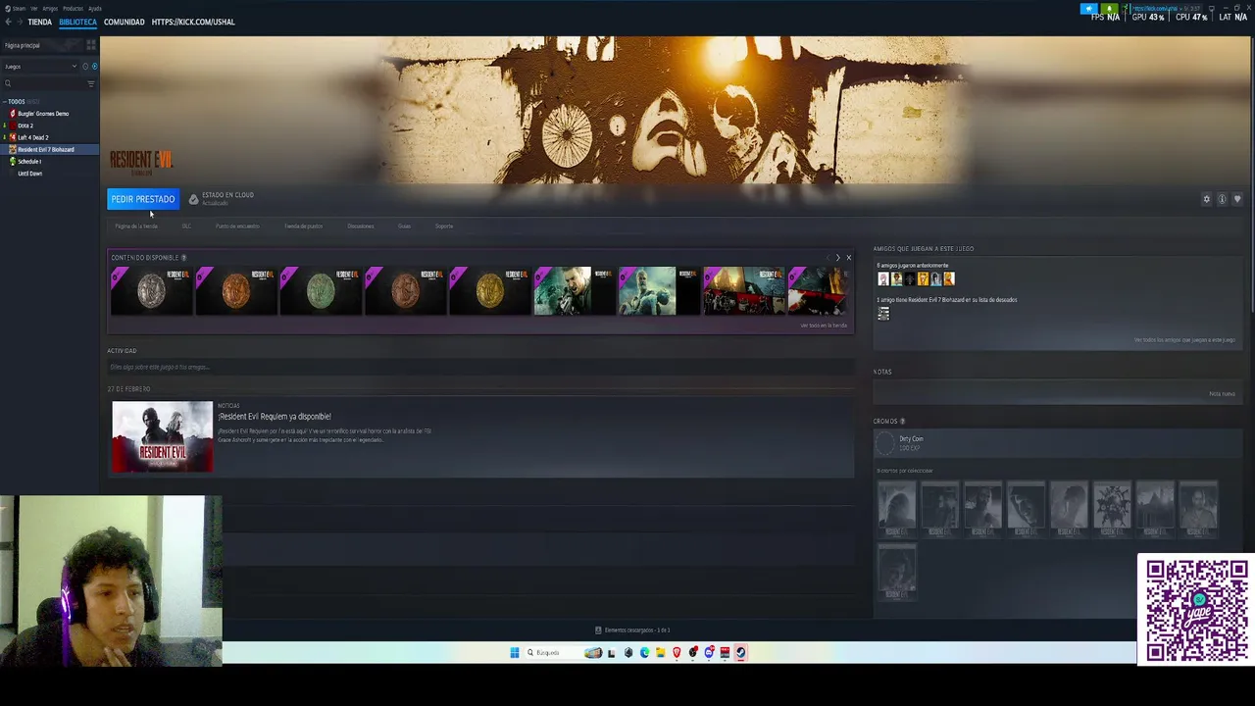View all friends who play this game

pos(1184,340)
